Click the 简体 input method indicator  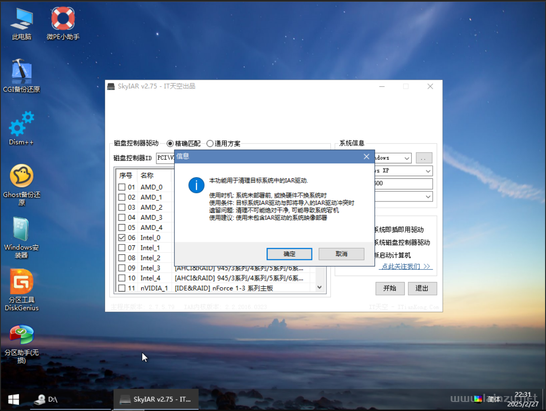[x=494, y=399]
